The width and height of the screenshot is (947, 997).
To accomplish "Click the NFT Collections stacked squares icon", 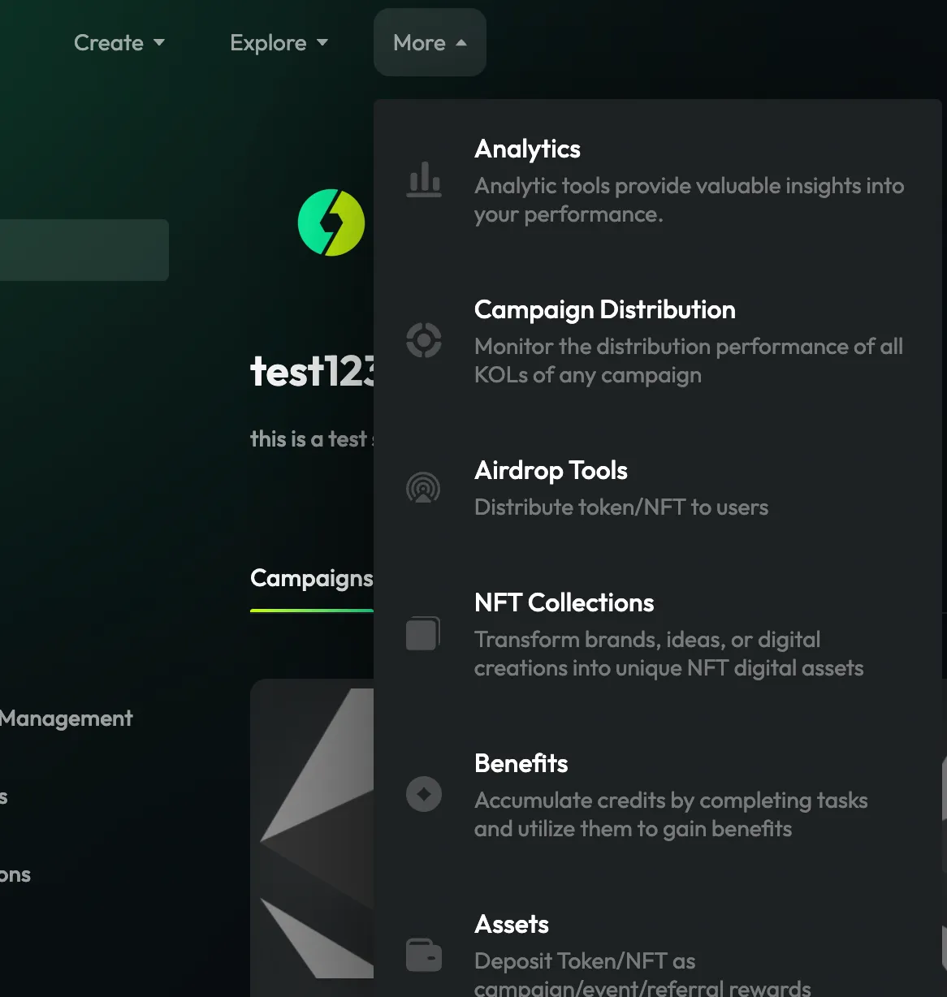I will coord(423,633).
